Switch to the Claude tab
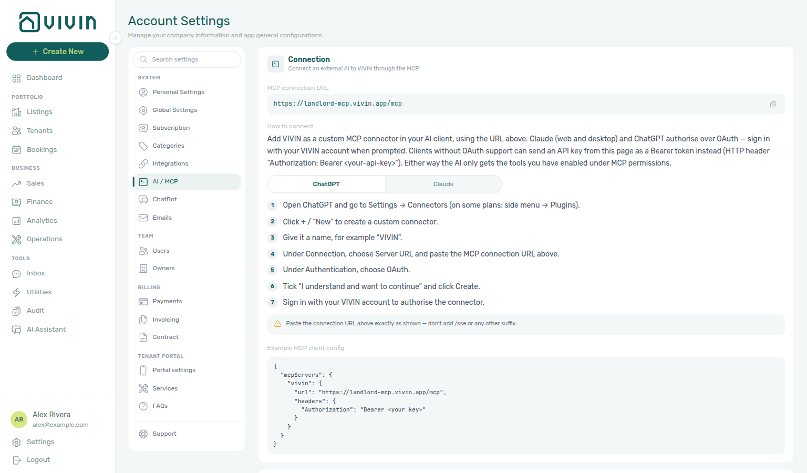 [x=443, y=184]
